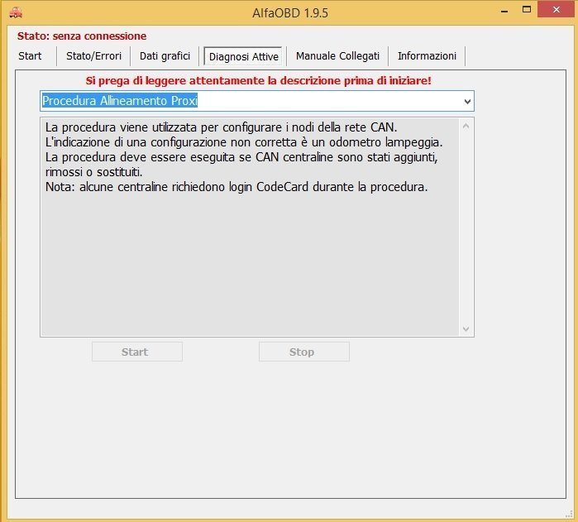This screenshot has height=522, width=578.
Task: Click the AlfaOBD car icon in title bar
Action: click(16, 13)
